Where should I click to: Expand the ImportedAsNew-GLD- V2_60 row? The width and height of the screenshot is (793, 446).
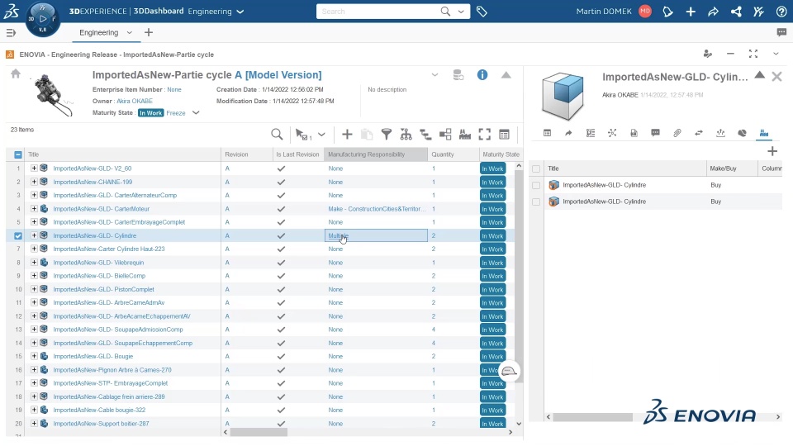tap(34, 168)
